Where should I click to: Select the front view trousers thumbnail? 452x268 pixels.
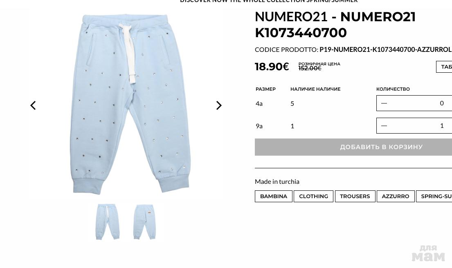[x=108, y=222]
